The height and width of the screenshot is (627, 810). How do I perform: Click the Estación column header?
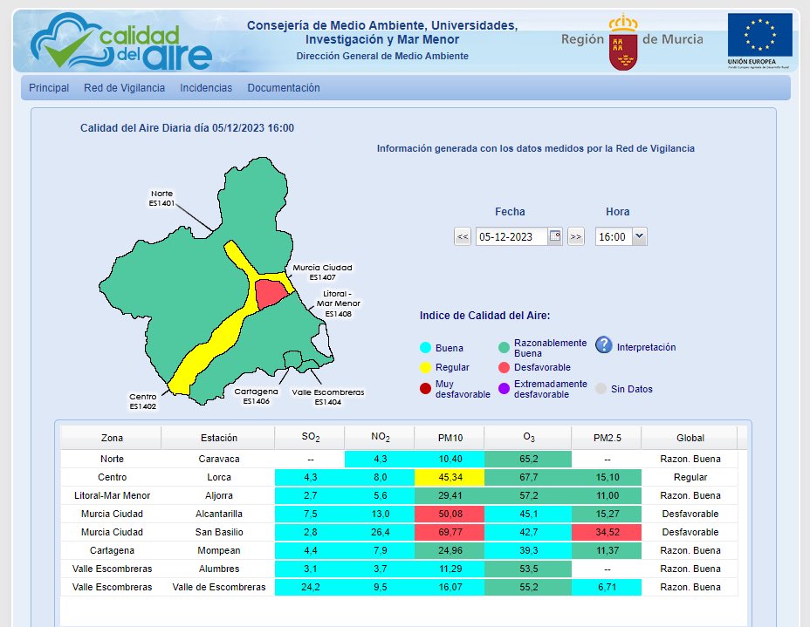(218, 438)
